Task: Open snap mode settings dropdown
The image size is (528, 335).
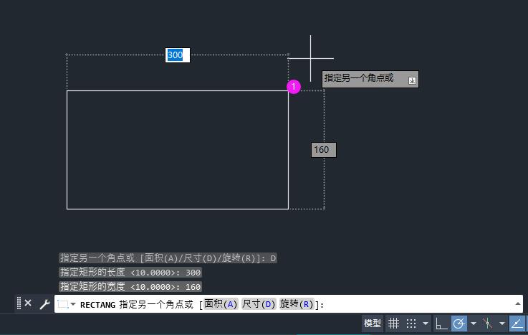Action: [426, 324]
